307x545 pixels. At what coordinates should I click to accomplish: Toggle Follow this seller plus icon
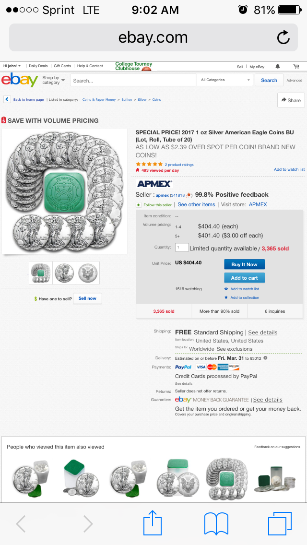tap(139, 205)
